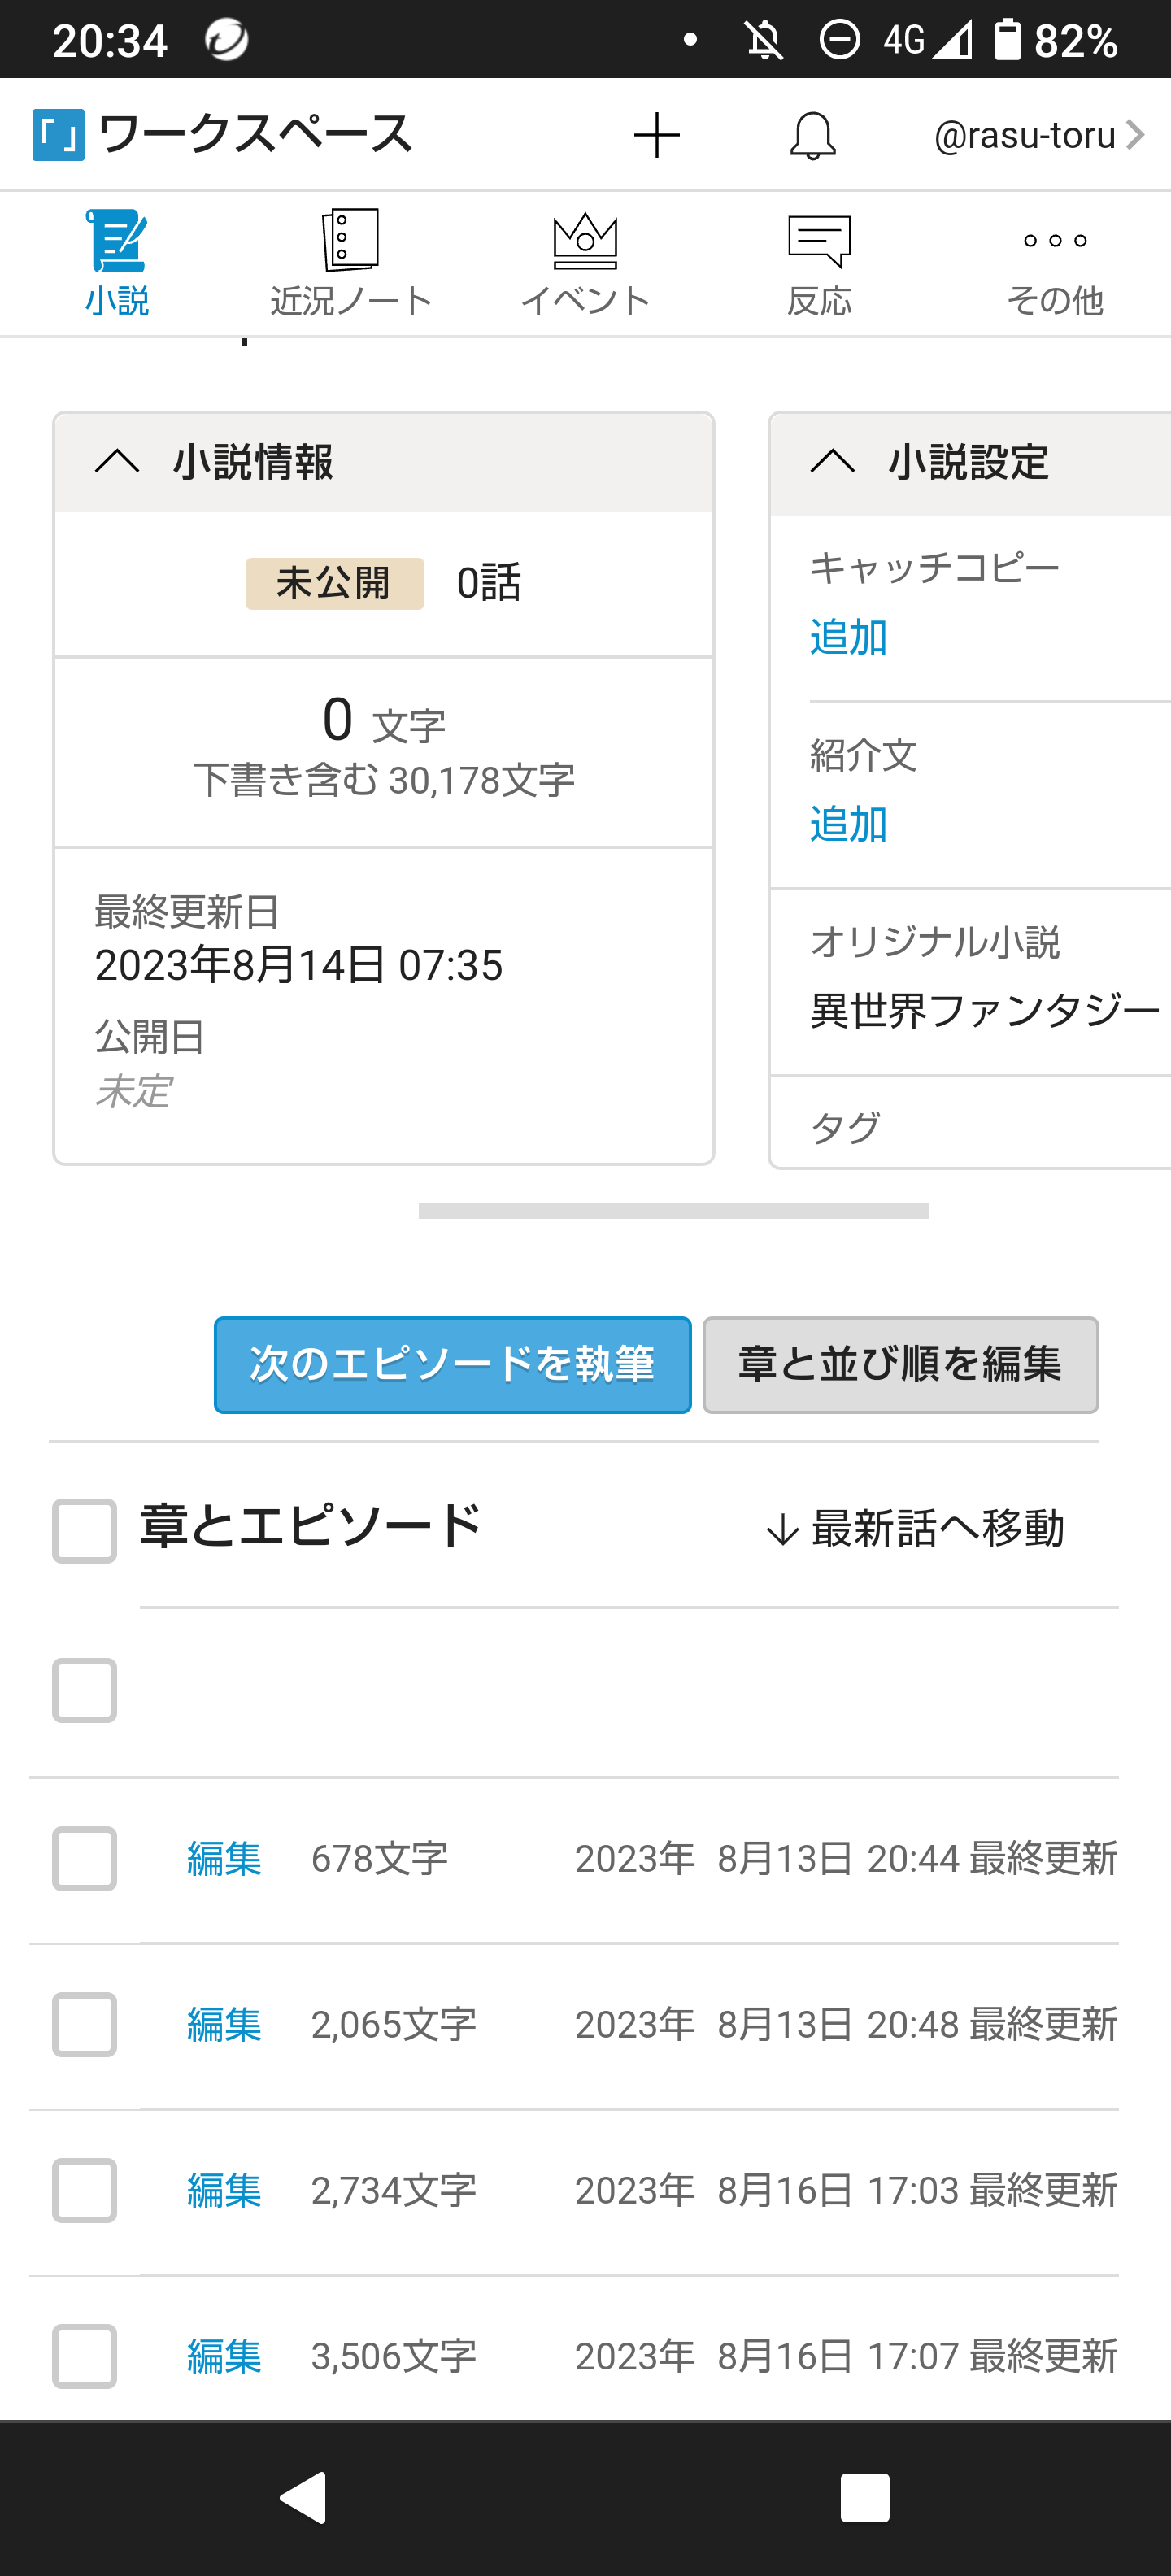The image size is (1171, 2576).
Task: Click 次のエピソードを執筆 button
Action: click(x=453, y=1365)
